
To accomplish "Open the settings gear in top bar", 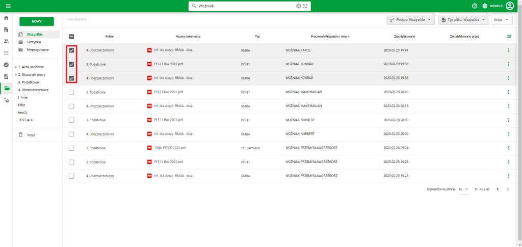I will pos(485,6).
